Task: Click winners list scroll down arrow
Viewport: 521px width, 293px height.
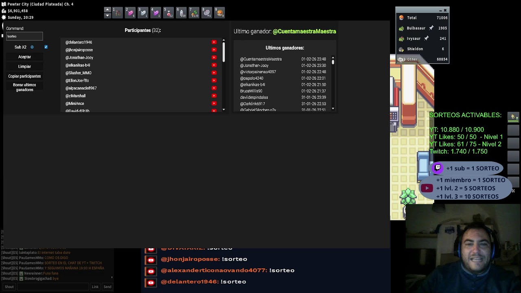Action: click(x=333, y=109)
